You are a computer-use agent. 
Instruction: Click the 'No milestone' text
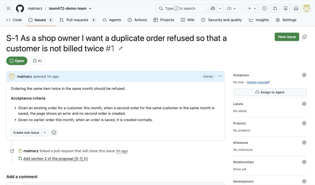(x=243, y=150)
